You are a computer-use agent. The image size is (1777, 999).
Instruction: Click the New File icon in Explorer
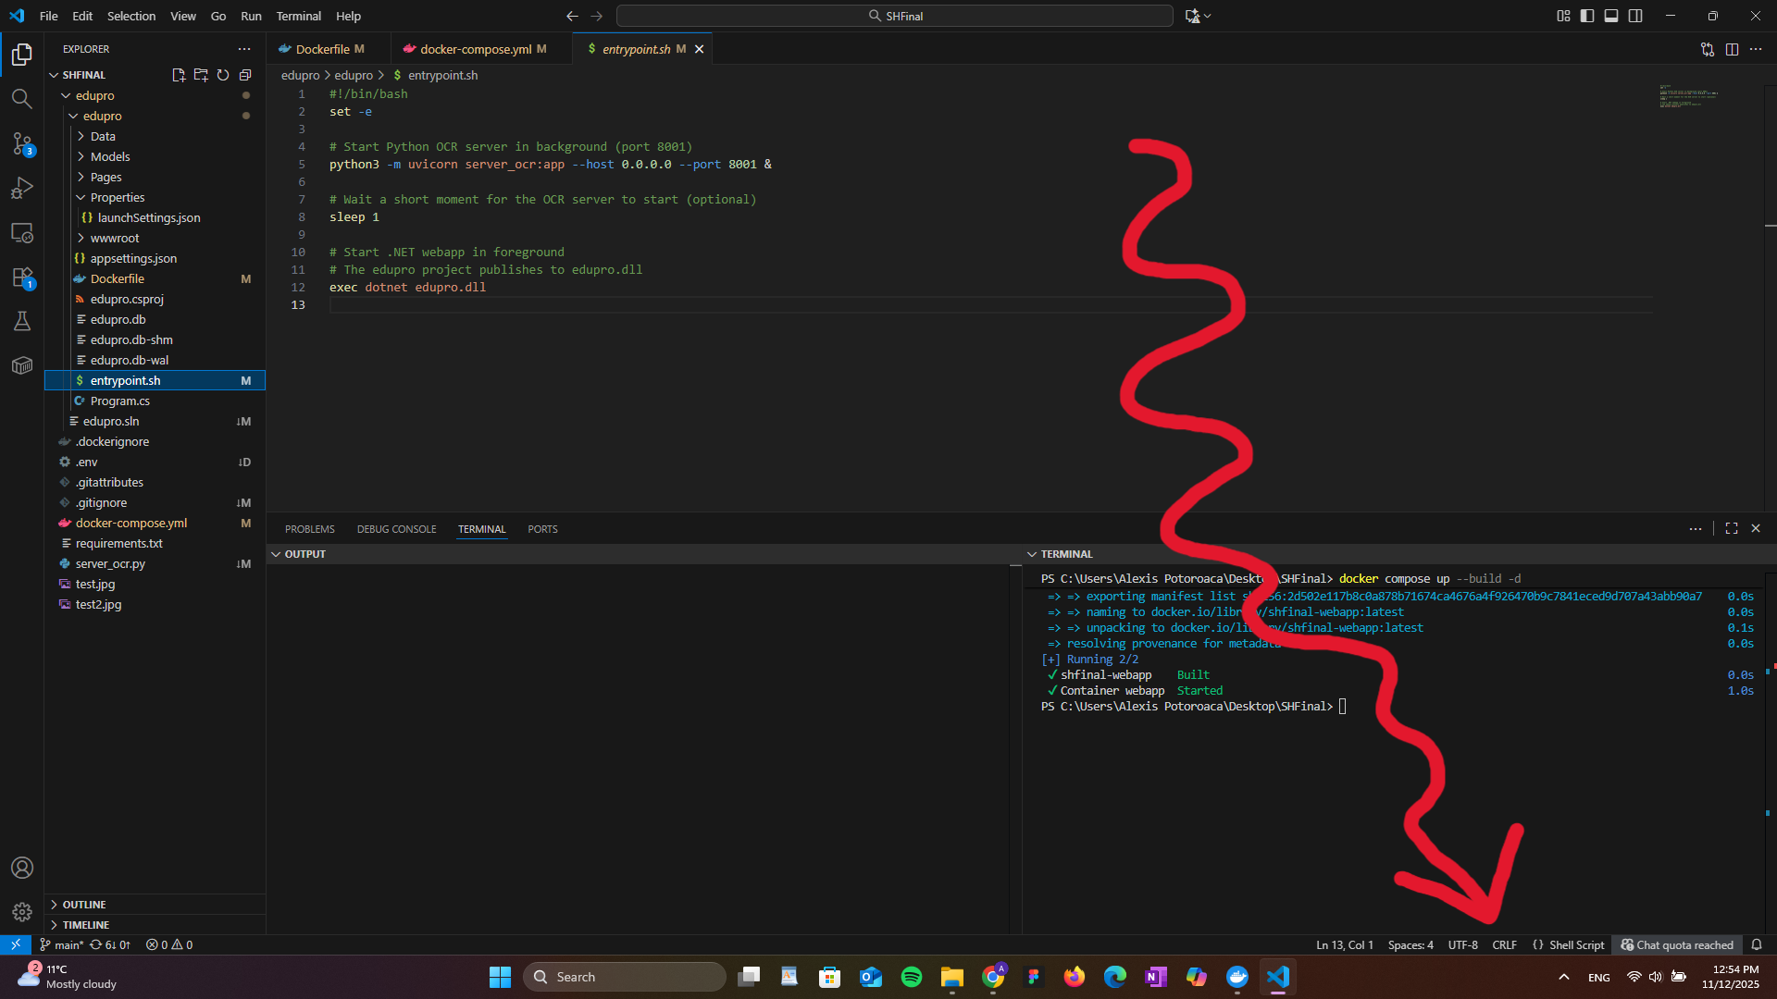(179, 75)
